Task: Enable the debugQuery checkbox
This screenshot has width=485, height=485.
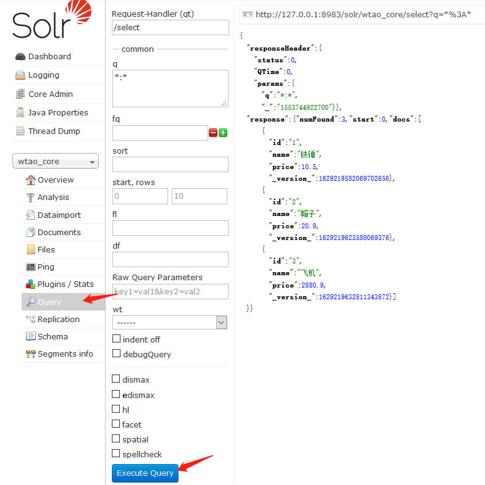Action: click(x=116, y=353)
